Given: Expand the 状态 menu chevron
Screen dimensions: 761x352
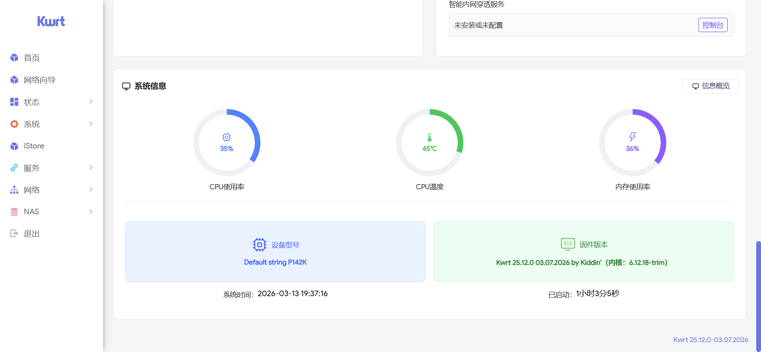Looking at the screenshot, I should coord(91,102).
